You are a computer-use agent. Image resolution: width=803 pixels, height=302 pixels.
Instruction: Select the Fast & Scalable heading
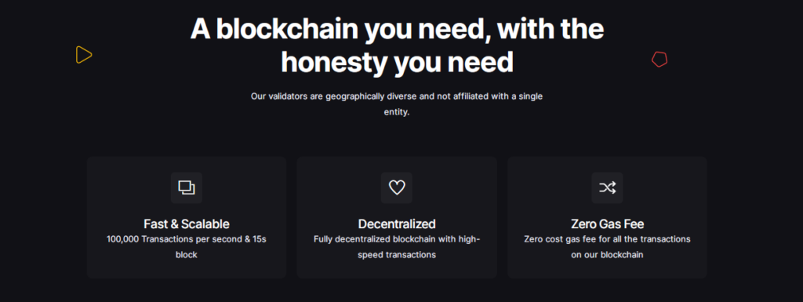pyautogui.click(x=187, y=224)
